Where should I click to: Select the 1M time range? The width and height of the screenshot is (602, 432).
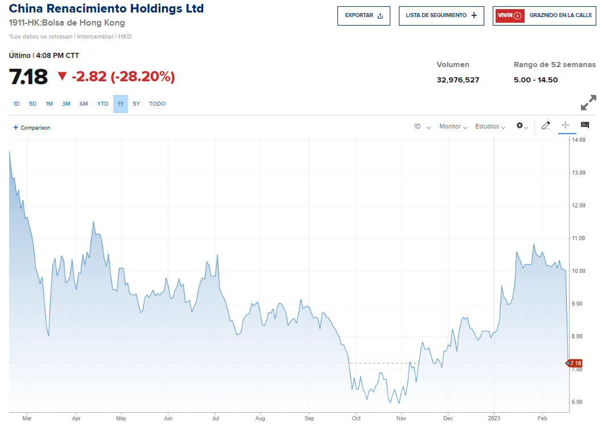(50, 104)
